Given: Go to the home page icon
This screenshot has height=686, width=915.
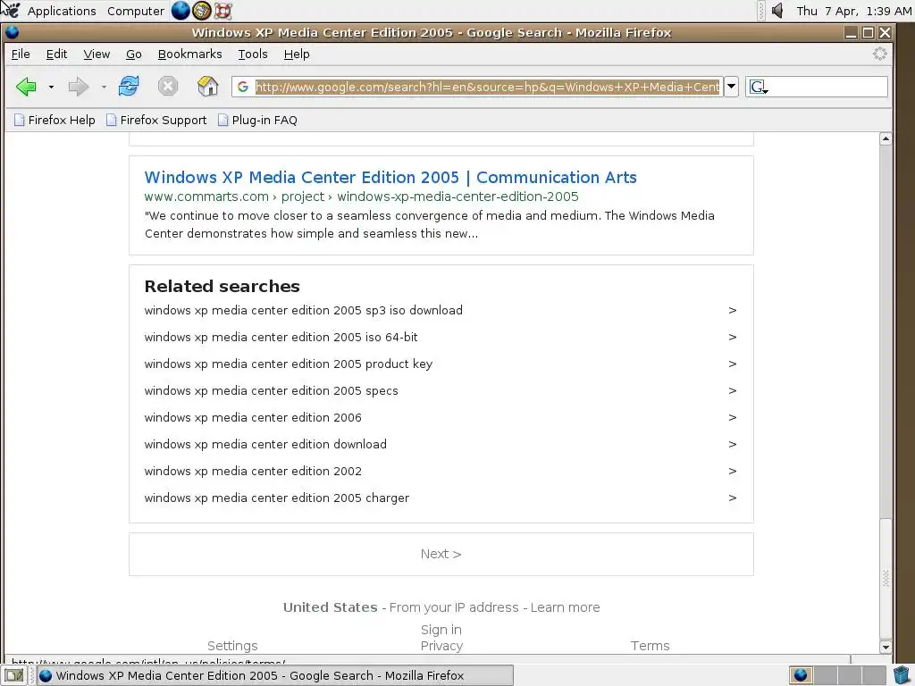Looking at the screenshot, I should point(207,87).
